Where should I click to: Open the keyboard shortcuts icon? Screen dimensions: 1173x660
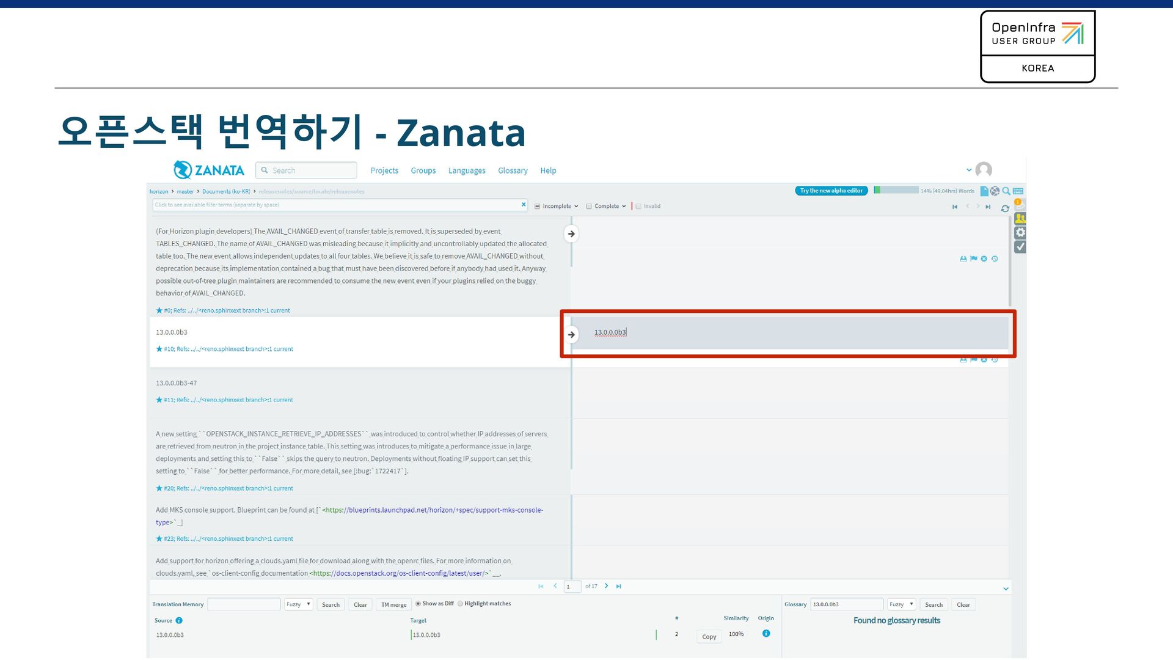(x=1018, y=191)
